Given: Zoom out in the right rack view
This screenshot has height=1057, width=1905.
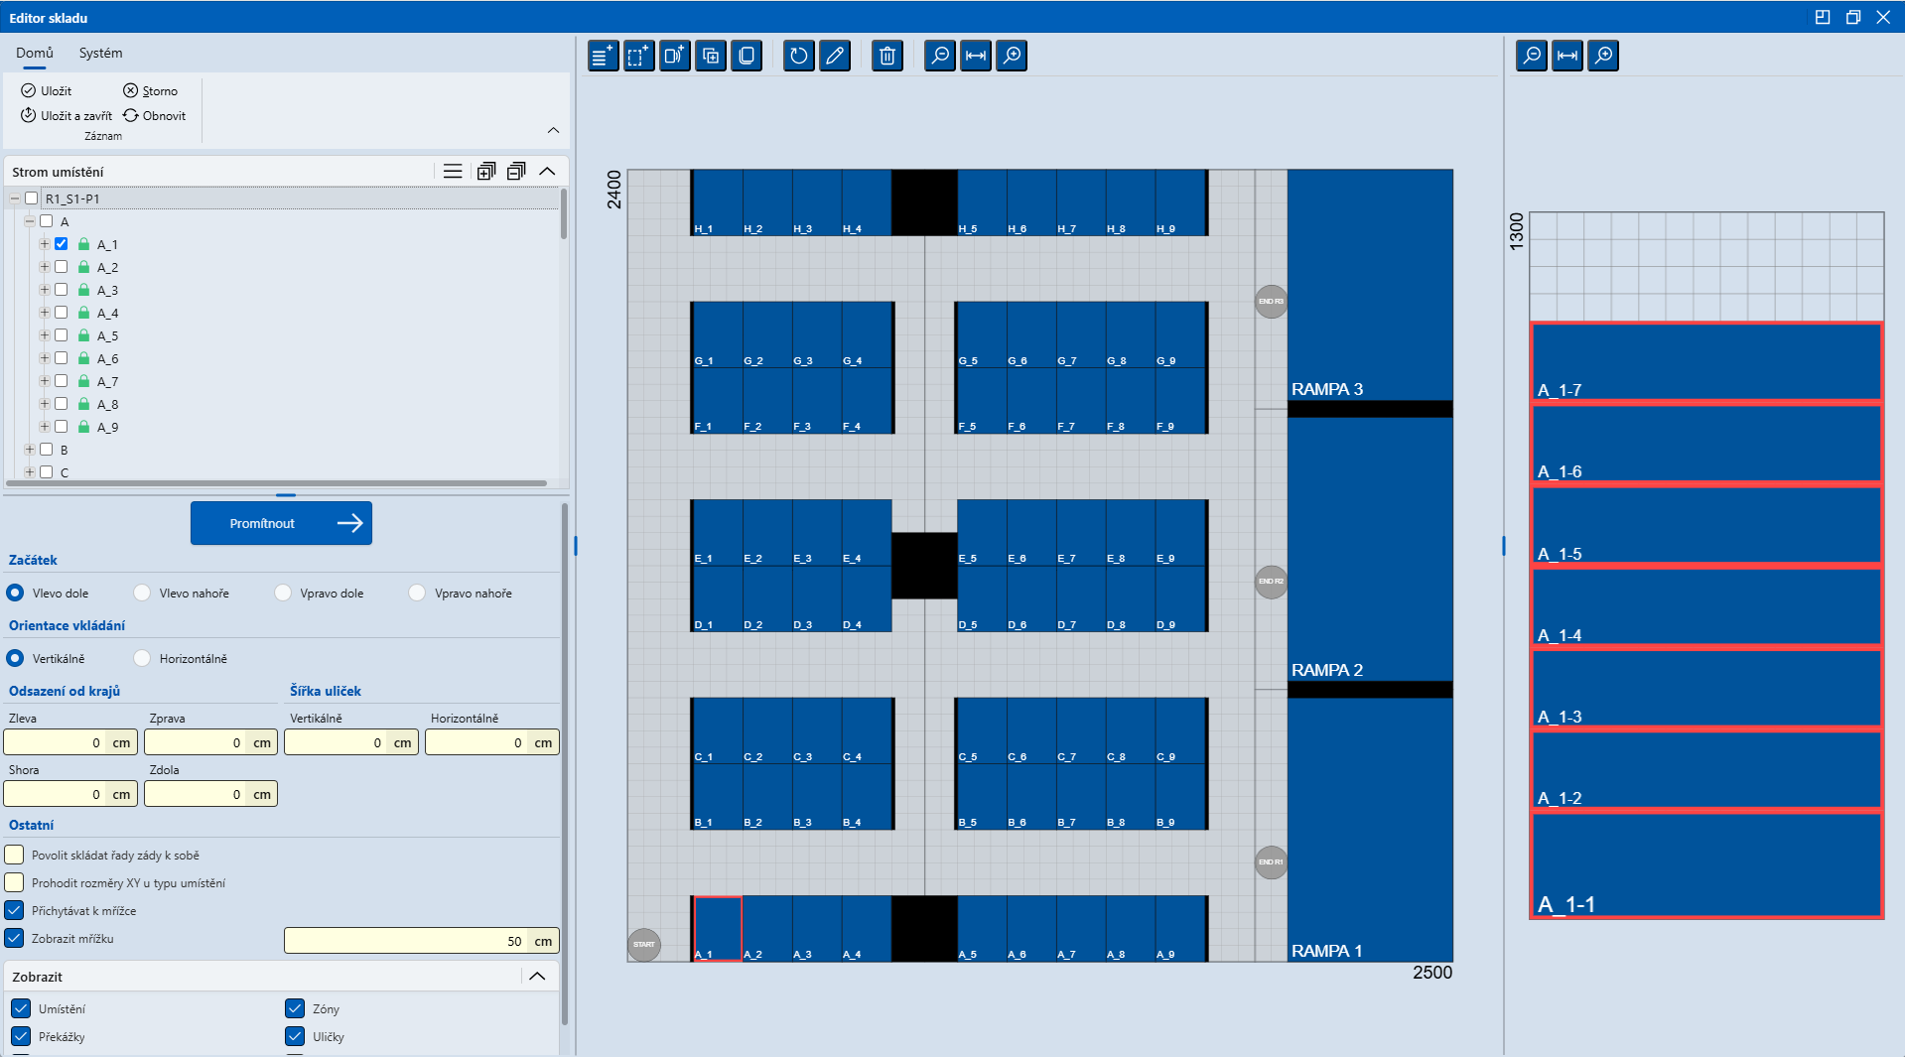Looking at the screenshot, I should tap(1532, 56).
